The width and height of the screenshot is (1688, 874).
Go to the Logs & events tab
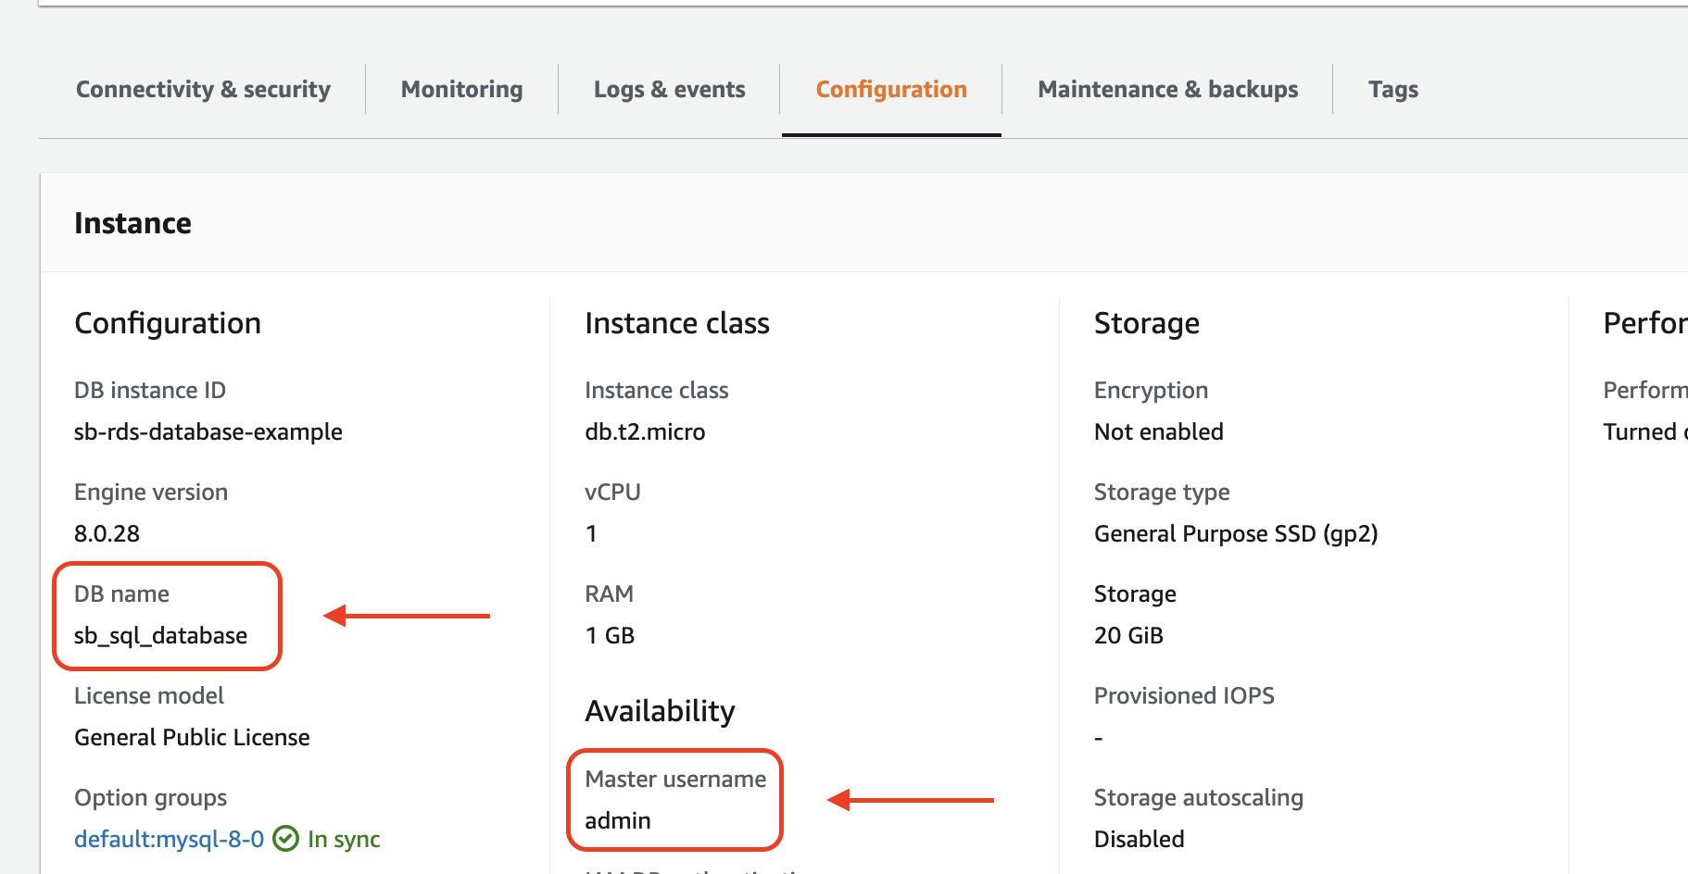pos(669,90)
